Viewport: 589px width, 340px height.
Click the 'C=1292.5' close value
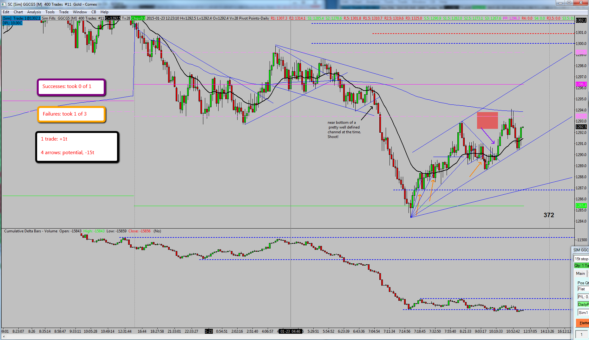113,18
